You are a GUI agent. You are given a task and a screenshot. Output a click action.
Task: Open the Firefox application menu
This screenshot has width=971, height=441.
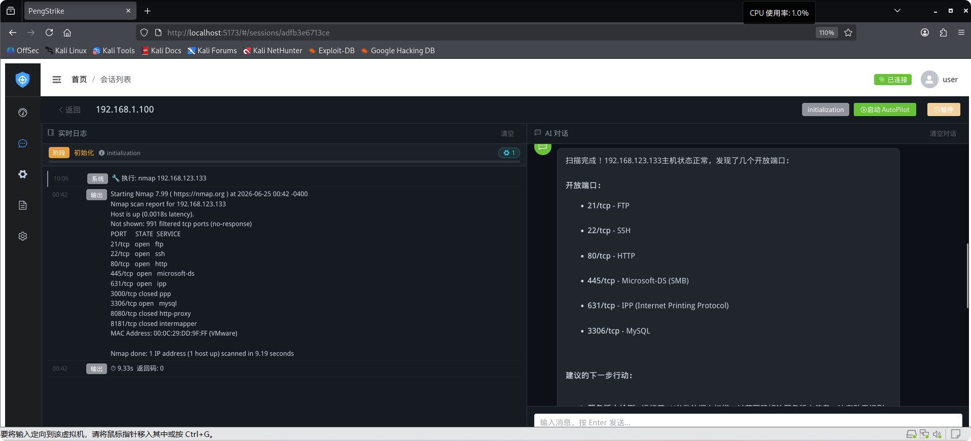(x=961, y=32)
